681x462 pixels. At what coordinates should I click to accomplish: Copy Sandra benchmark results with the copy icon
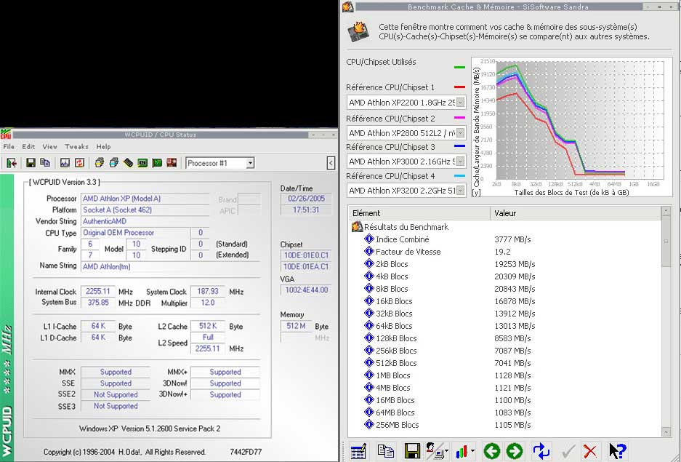(386, 451)
